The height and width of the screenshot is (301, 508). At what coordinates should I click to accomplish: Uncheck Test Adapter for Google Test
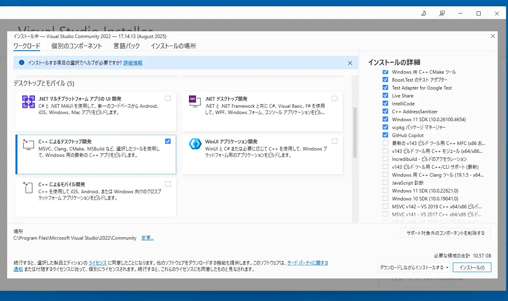[385, 88]
